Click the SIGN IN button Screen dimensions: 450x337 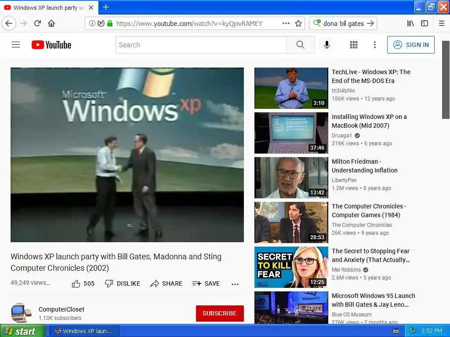click(411, 45)
